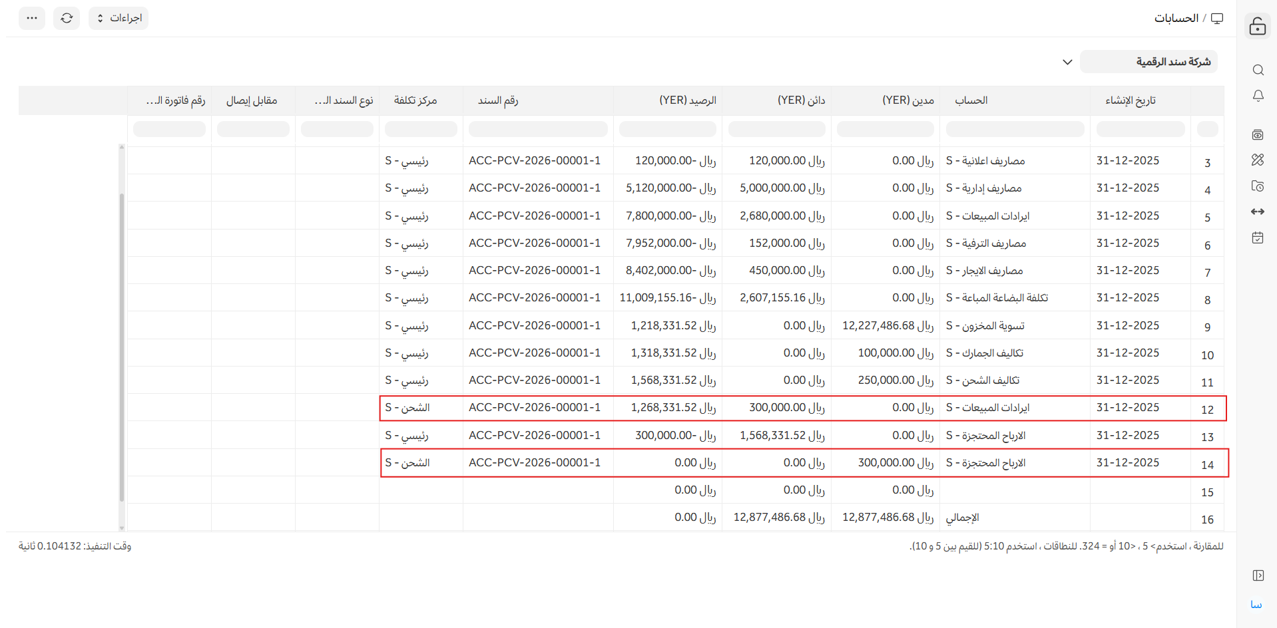
Task: Expand the اجراءات actions dropdown
Action: pos(119,18)
